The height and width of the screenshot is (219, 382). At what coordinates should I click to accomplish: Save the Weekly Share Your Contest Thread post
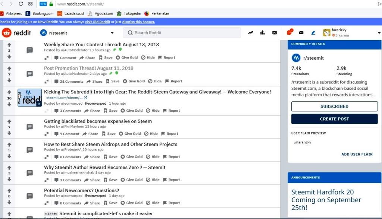[x=106, y=58]
